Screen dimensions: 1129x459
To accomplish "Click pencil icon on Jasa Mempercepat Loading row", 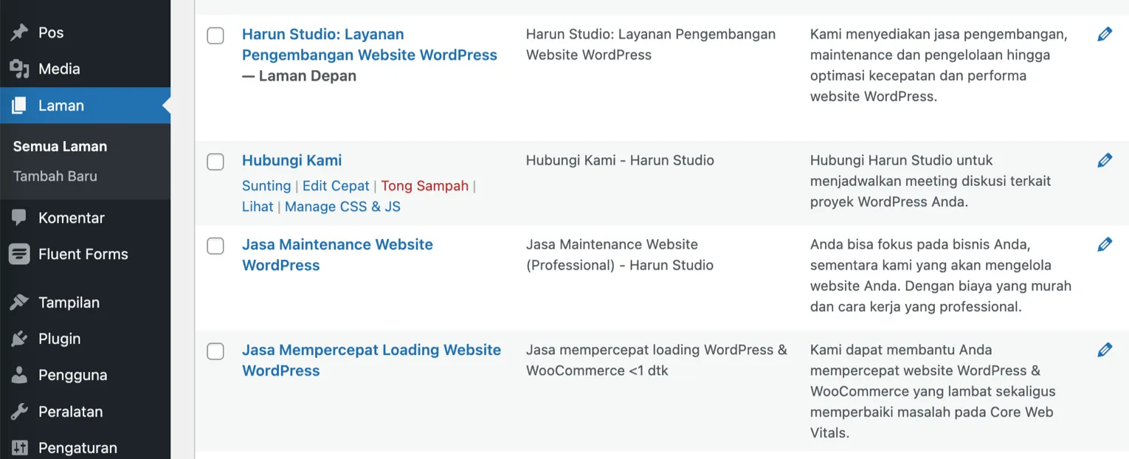I will 1105,350.
